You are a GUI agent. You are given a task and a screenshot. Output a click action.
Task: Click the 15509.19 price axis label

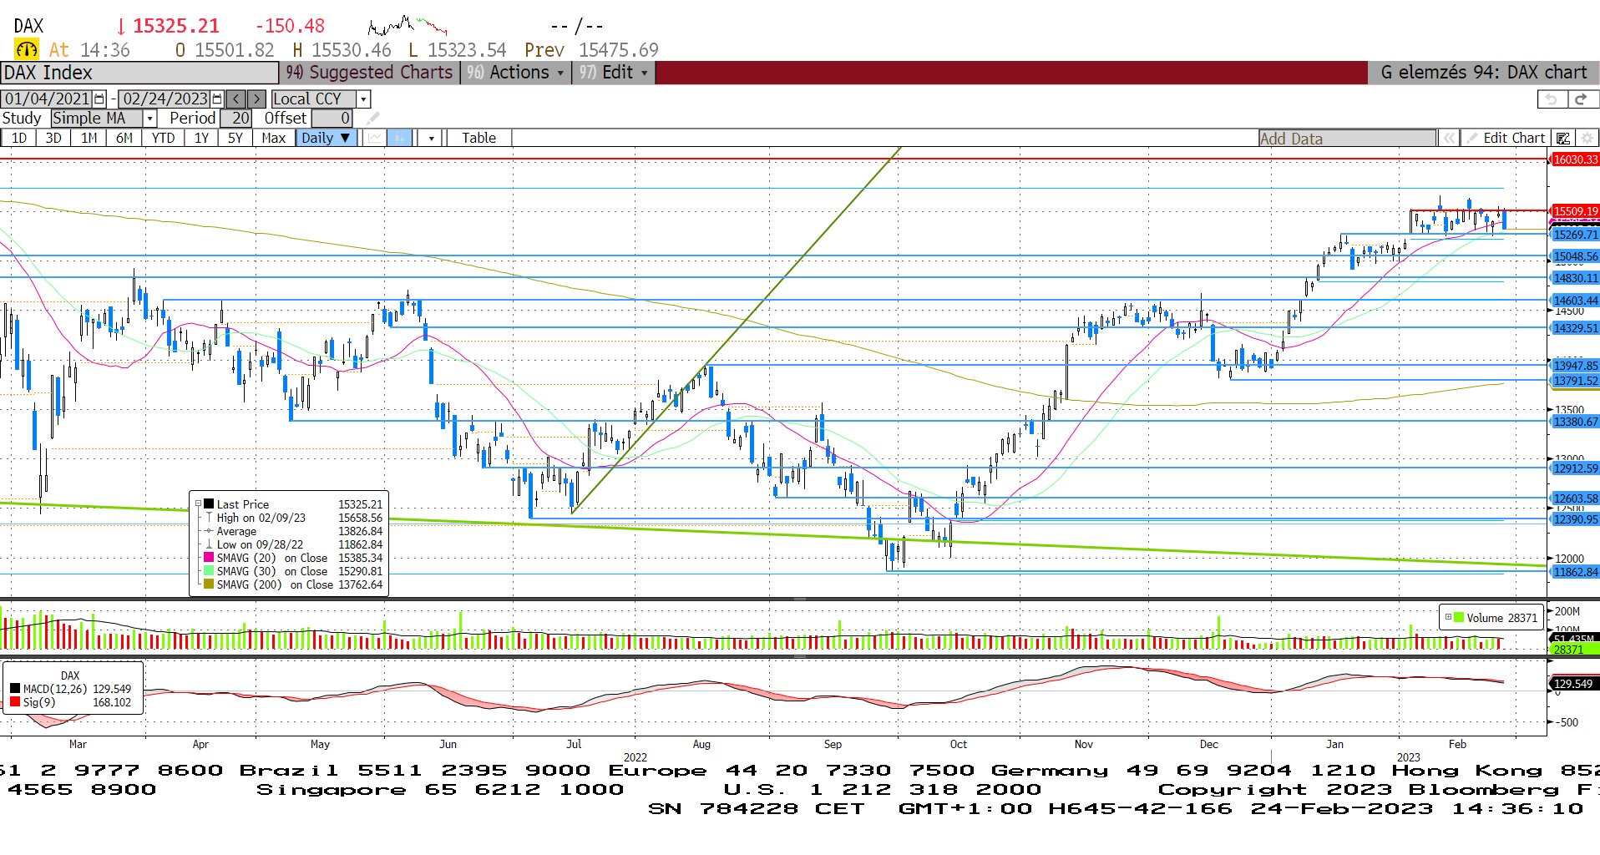pos(1574,211)
